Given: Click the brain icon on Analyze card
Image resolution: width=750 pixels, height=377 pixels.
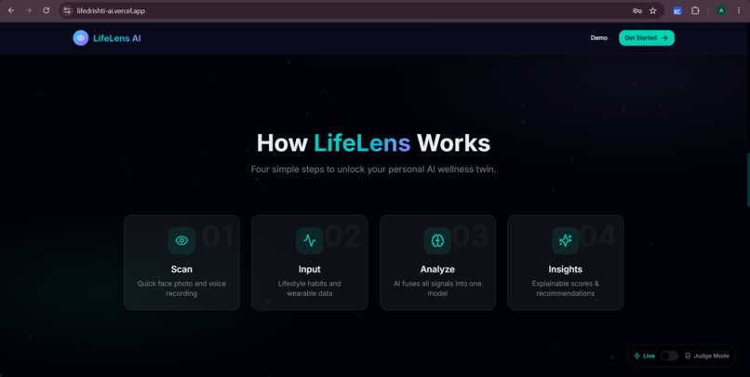Looking at the screenshot, I should pos(437,241).
